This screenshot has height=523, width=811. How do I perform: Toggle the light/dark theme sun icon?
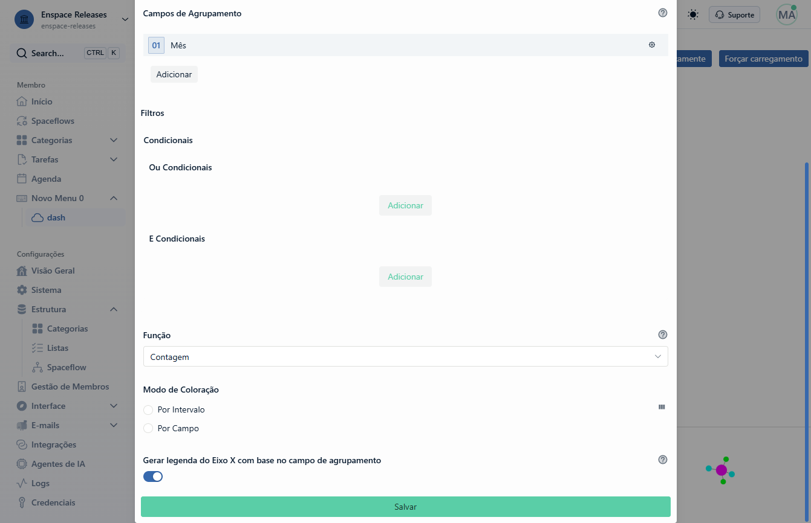693,14
